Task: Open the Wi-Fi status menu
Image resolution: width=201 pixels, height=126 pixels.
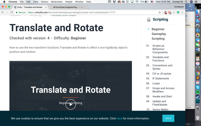Action: click(x=137, y=2)
